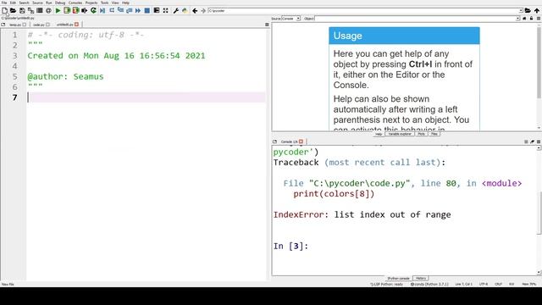The image size is (542, 305).
Task: Switch to code.py editor tab
Action: tap(39, 25)
